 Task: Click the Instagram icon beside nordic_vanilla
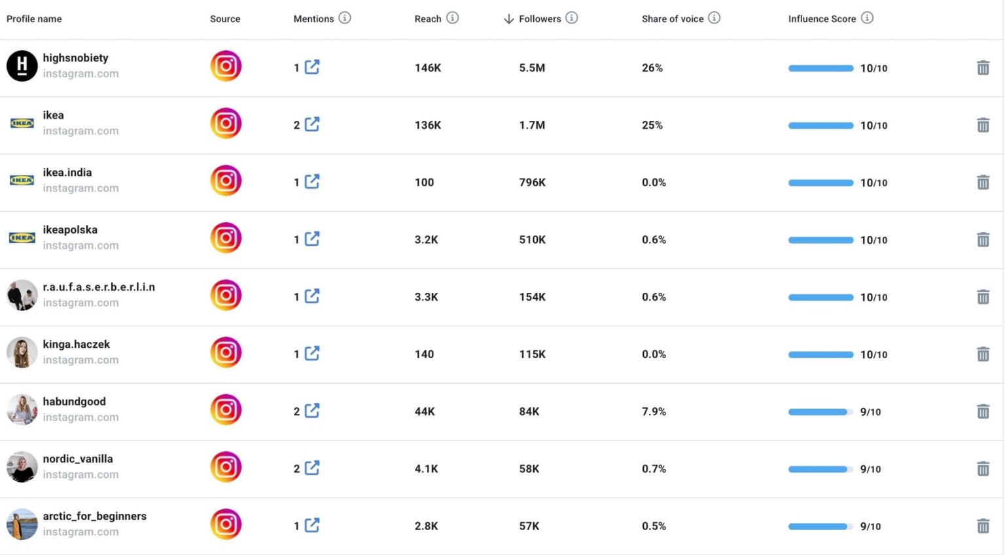tap(226, 467)
